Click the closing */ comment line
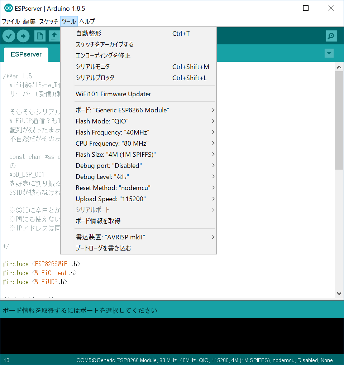 coord(6,246)
